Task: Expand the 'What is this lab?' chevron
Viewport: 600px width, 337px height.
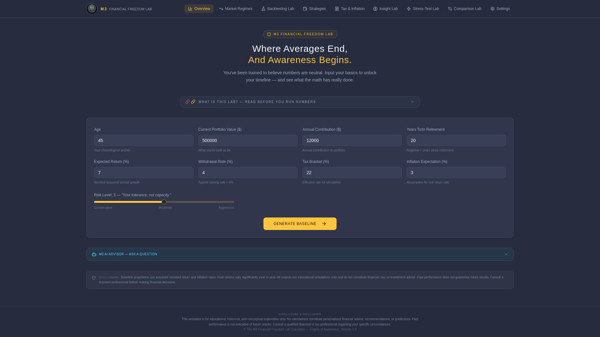Action: pyautogui.click(x=412, y=102)
